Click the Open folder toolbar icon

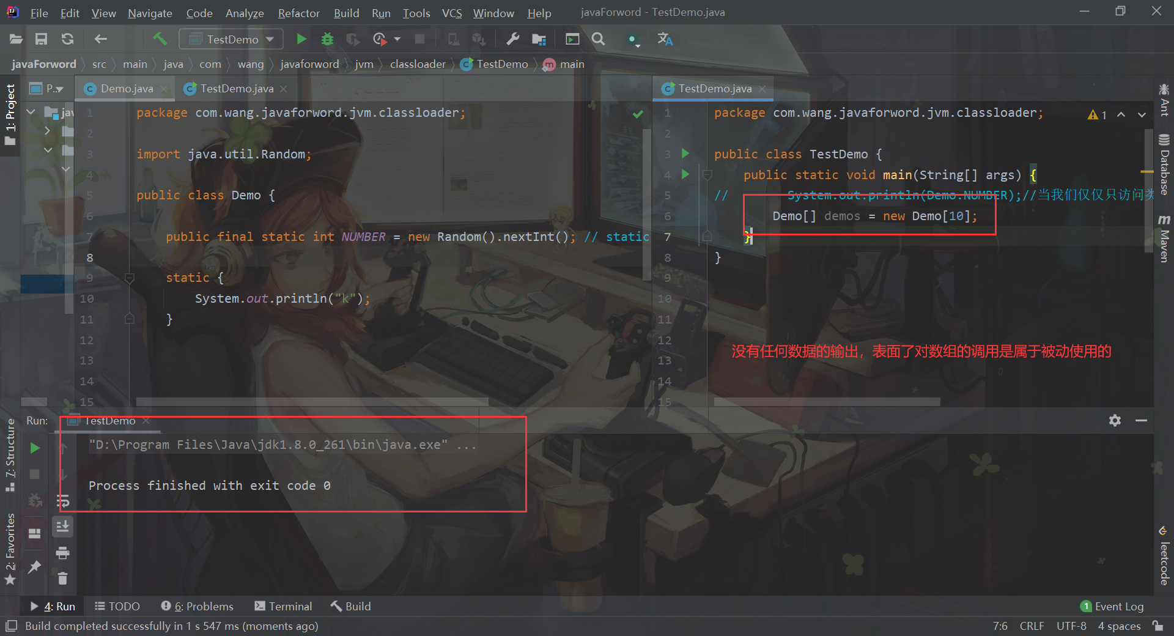coord(16,39)
